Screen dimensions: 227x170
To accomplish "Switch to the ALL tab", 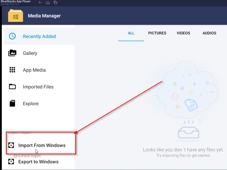I will coord(131,33).
